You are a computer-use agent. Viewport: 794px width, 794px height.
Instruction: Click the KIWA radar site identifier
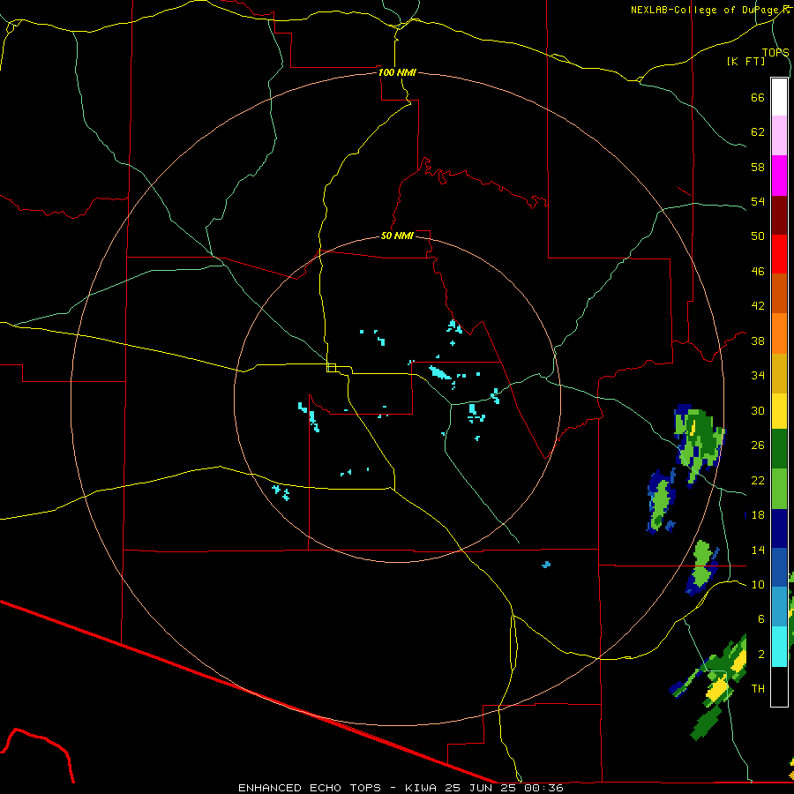[422, 788]
